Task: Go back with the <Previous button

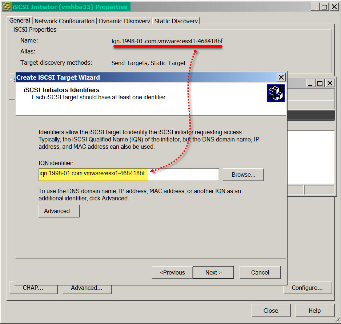Action: [172, 272]
